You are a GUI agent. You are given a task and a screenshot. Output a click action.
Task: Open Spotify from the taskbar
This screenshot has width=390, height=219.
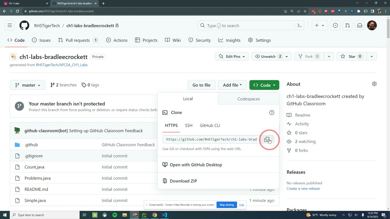pos(115,215)
